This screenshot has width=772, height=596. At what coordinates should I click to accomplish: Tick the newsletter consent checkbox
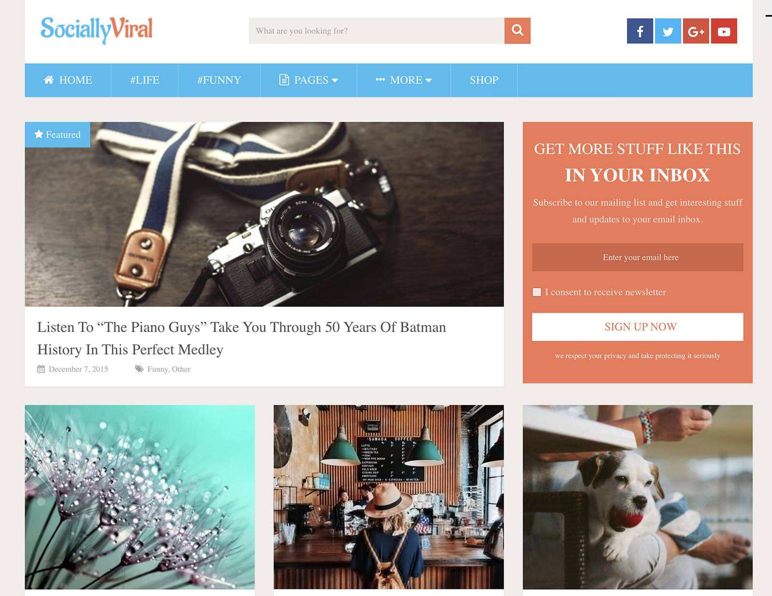(x=537, y=292)
